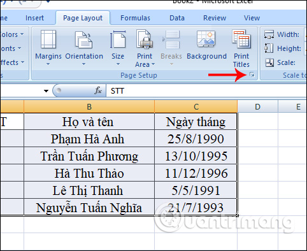
Task: Switch to the View tab
Action: tap(252, 18)
